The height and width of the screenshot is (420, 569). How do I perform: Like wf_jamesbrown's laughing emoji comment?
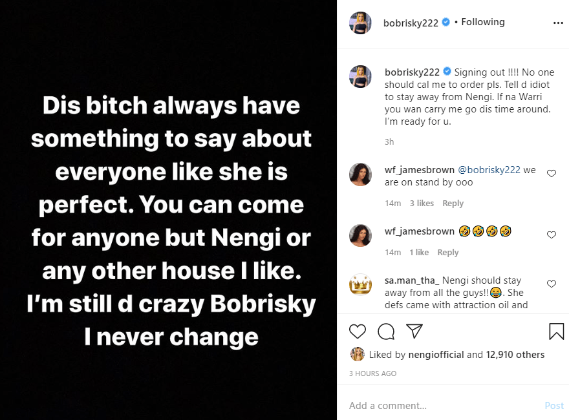point(552,235)
